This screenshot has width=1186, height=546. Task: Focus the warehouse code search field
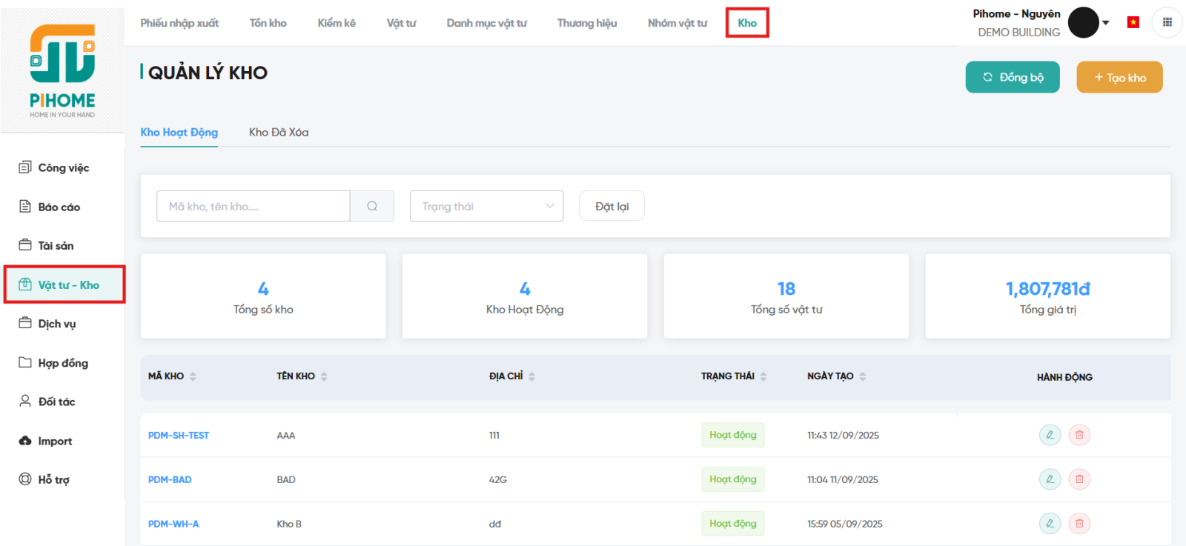253,206
